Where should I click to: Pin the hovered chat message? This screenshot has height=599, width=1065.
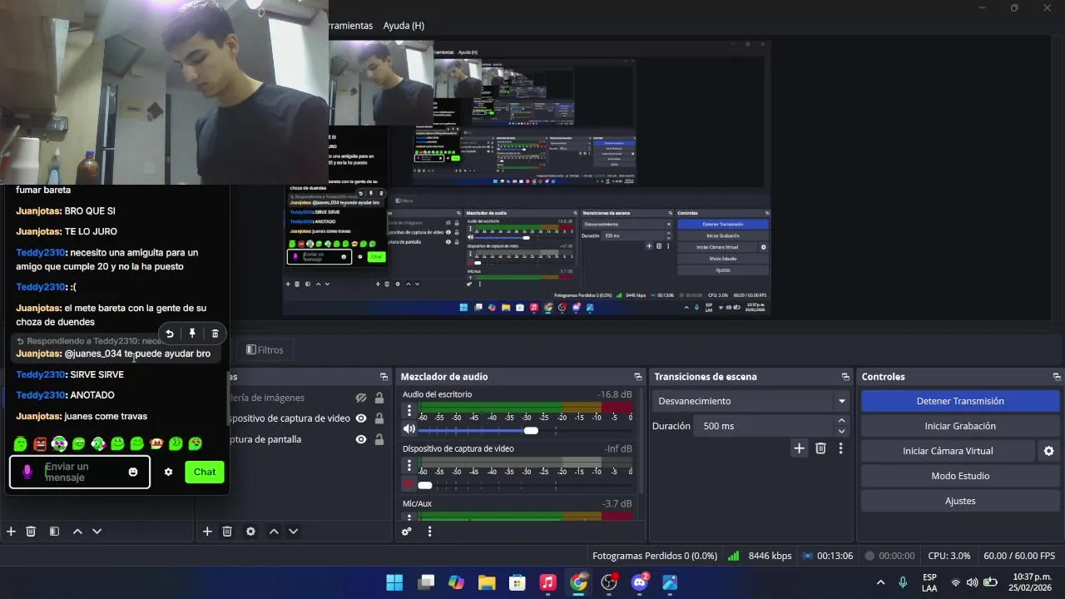coord(192,334)
